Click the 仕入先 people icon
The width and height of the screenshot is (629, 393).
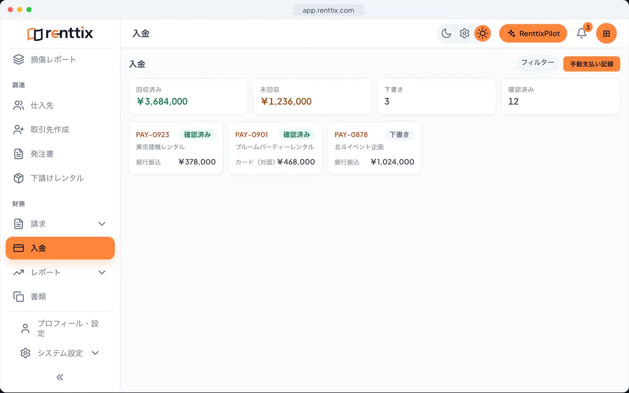click(x=18, y=105)
